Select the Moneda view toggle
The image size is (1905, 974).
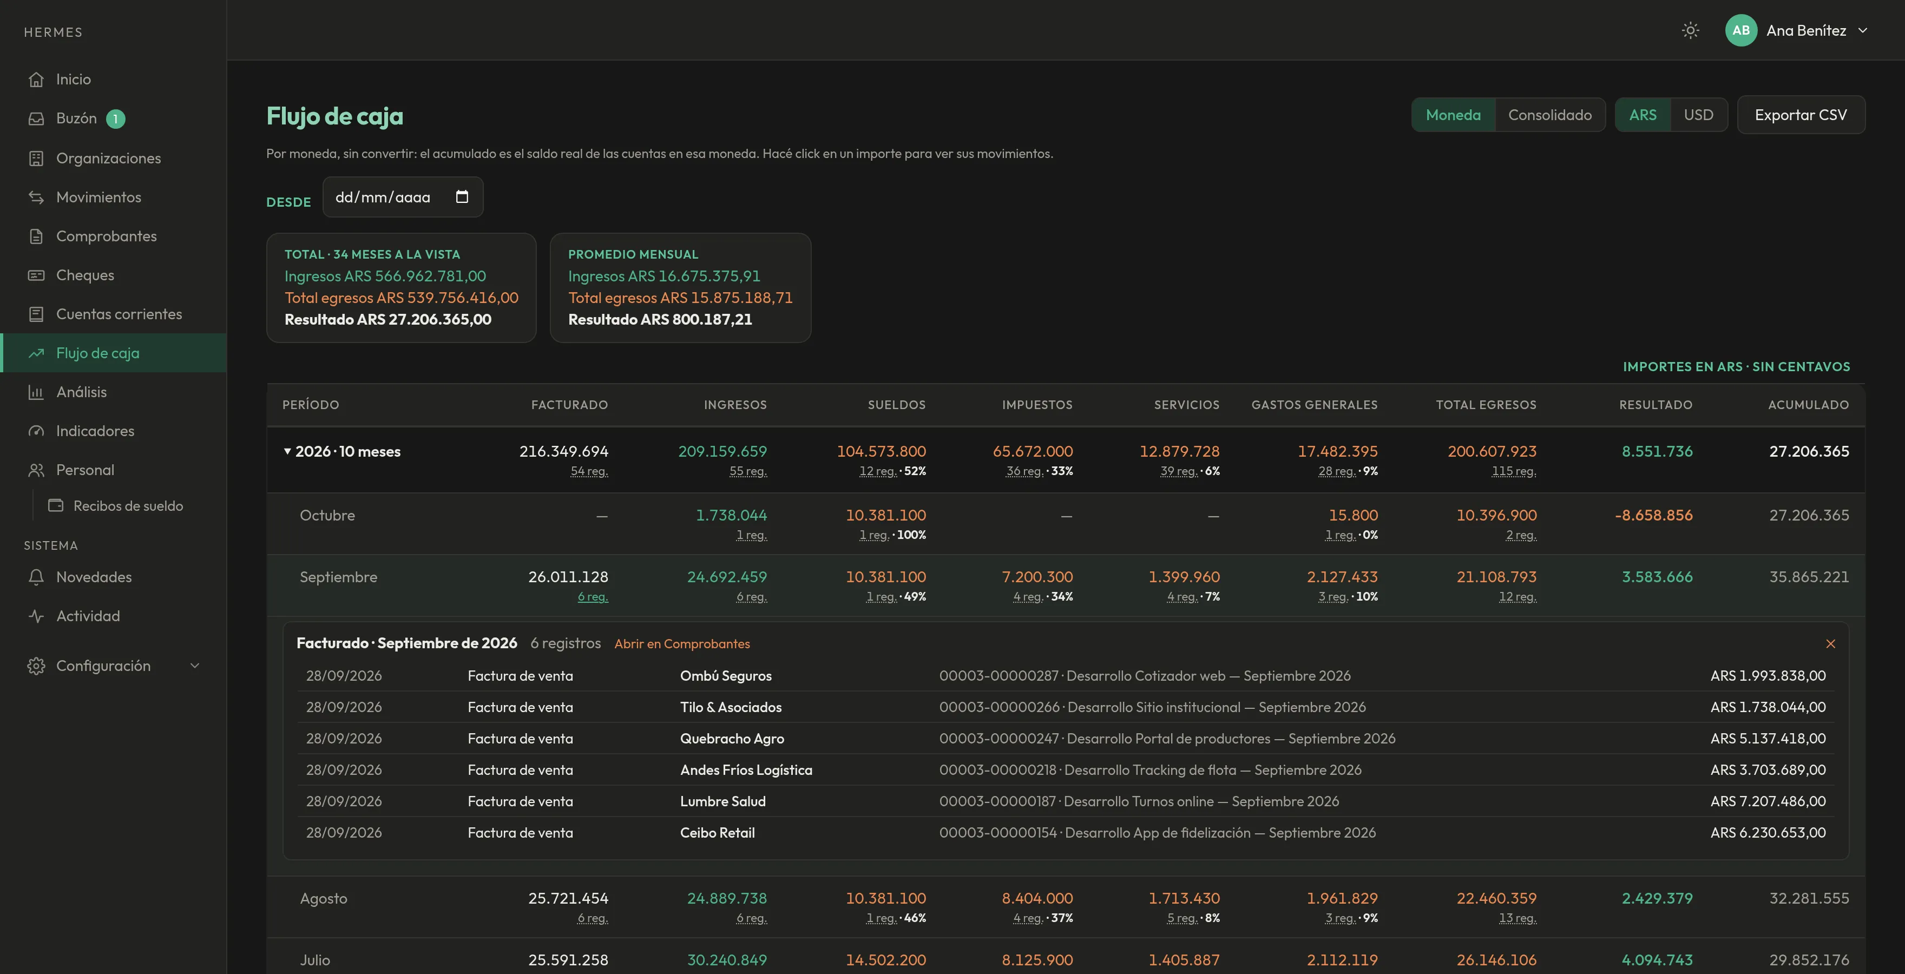(x=1453, y=115)
